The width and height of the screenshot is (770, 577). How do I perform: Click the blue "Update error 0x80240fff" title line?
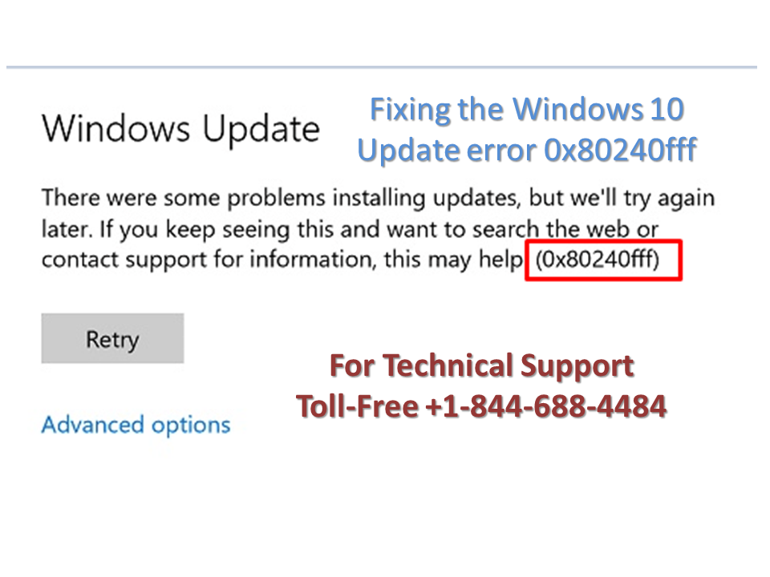pyautogui.click(x=527, y=150)
